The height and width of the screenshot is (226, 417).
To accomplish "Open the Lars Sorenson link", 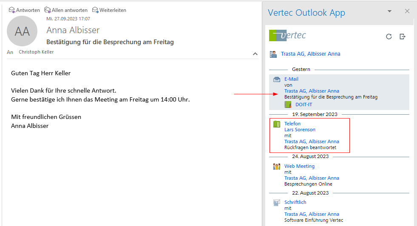I will (300, 130).
